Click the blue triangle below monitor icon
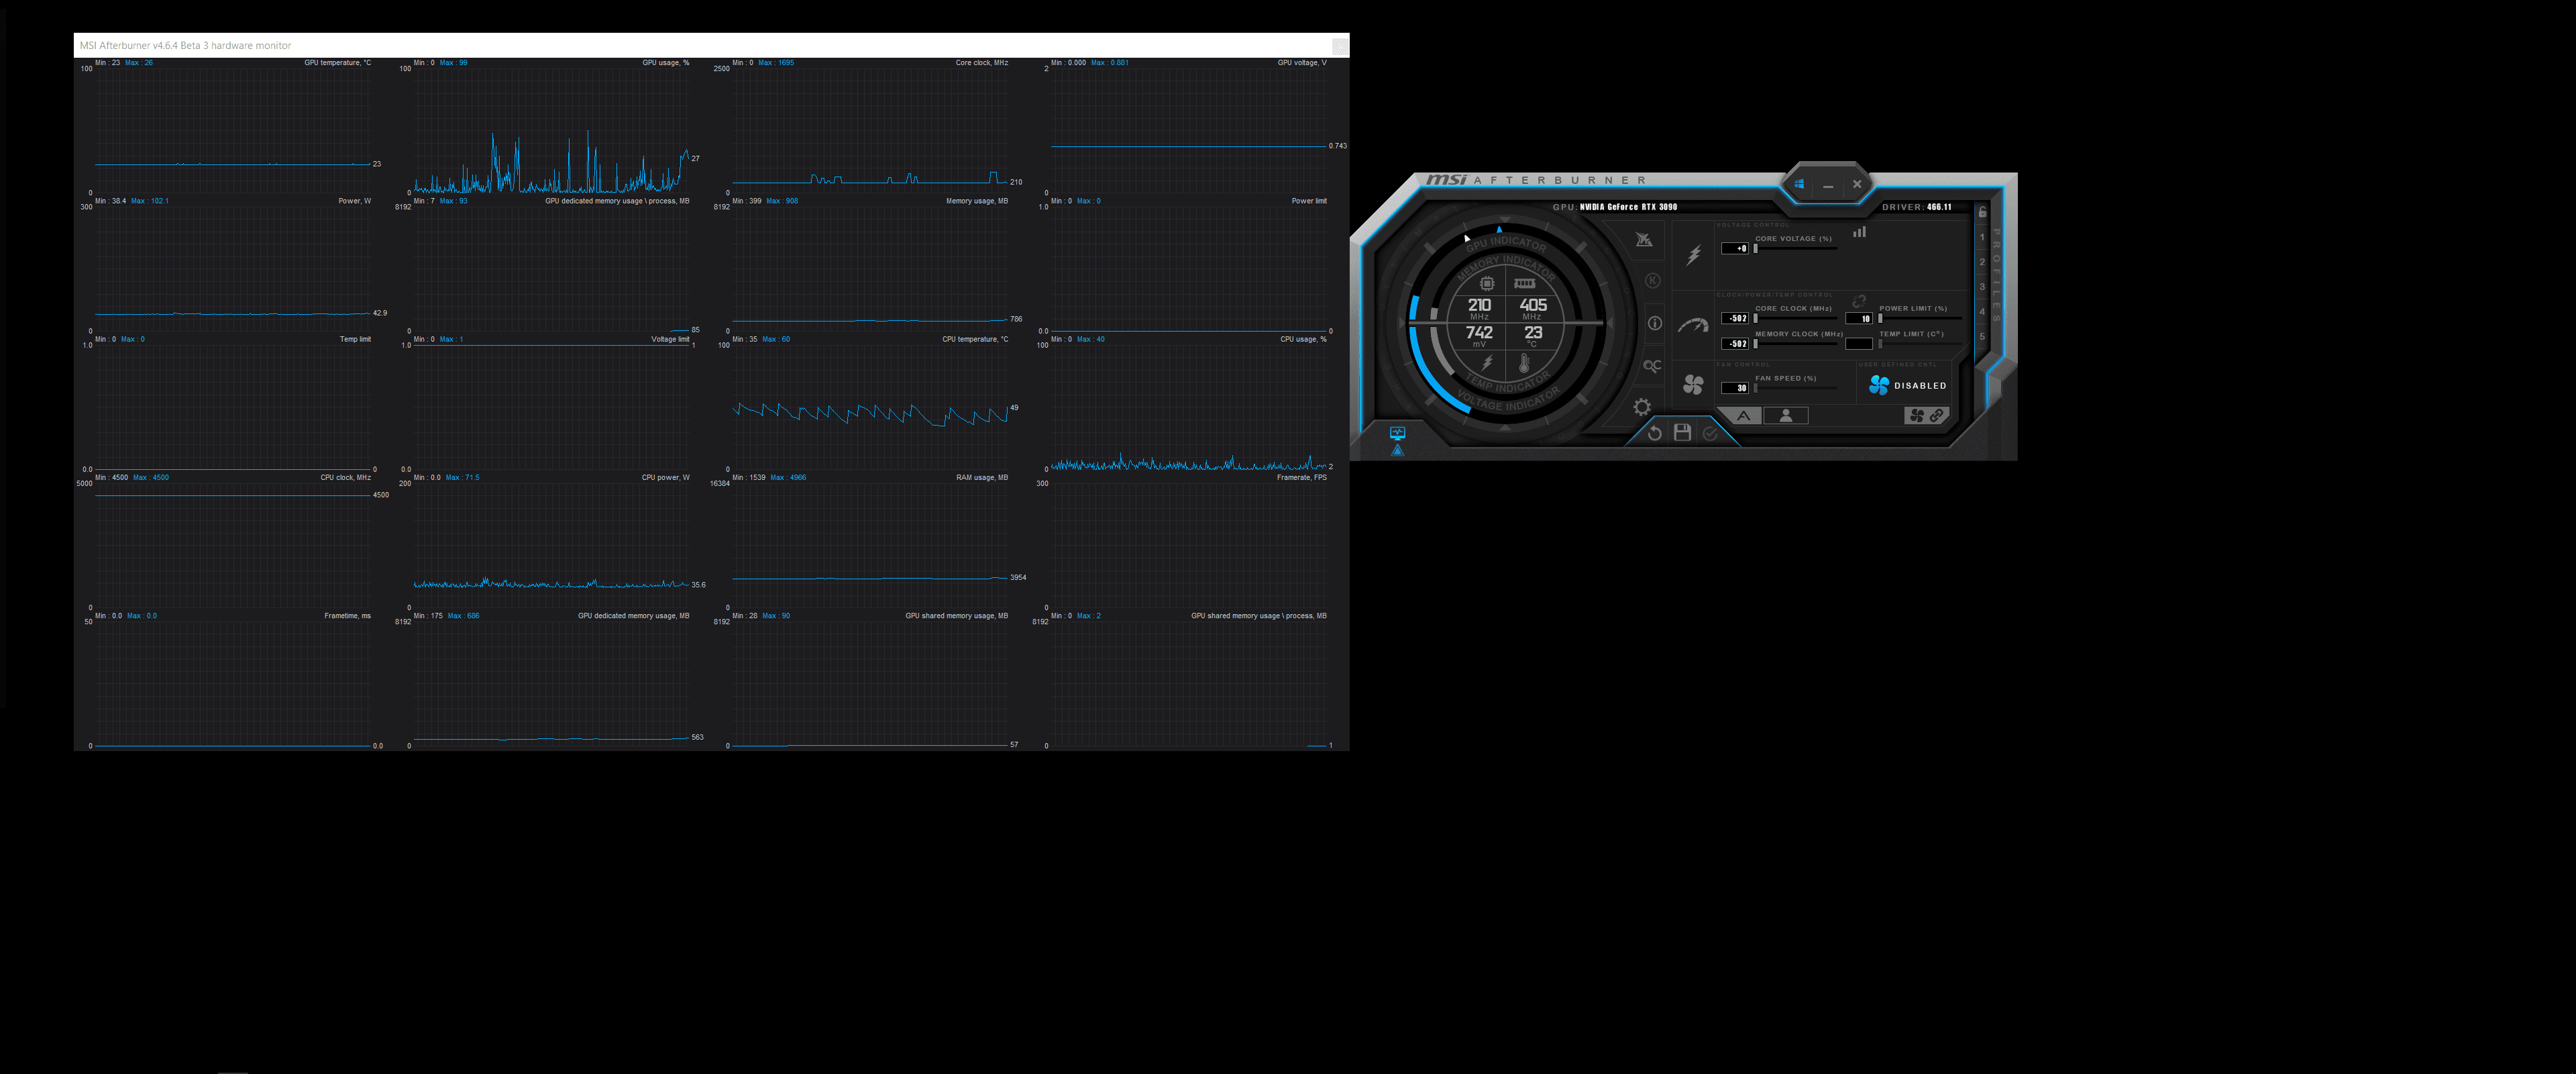2576x1074 pixels. (1398, 450)
